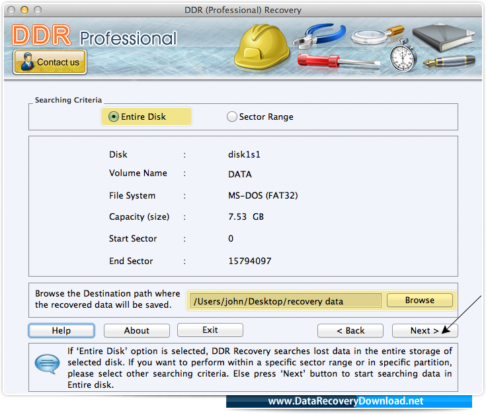Click the Capacity (size) label
Screen dimensions: 486x415
(x=139, y=216)
